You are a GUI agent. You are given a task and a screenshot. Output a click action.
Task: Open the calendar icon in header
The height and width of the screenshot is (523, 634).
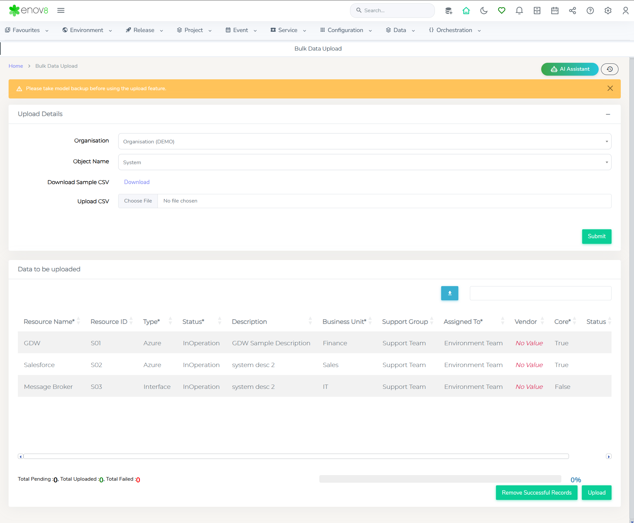click(555, 11)
